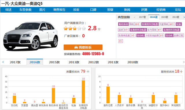Switch to the 投诉 tab

(76, 10)
